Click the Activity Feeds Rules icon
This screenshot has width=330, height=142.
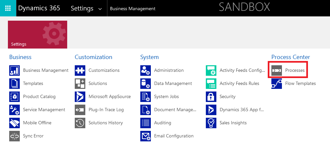pos(211,84)
